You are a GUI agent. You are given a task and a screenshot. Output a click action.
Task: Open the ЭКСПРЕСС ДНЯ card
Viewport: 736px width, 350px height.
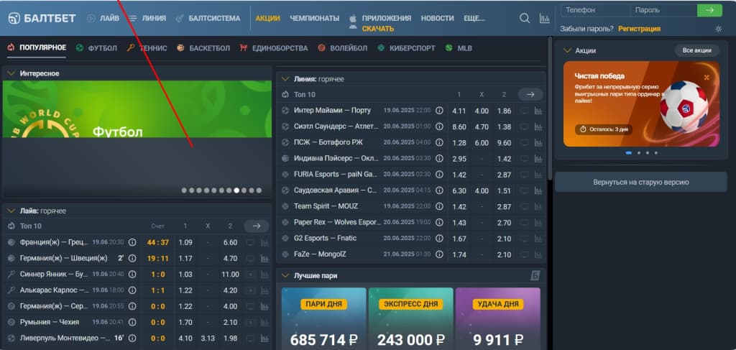pyautogui.click(x=411, y=318)
